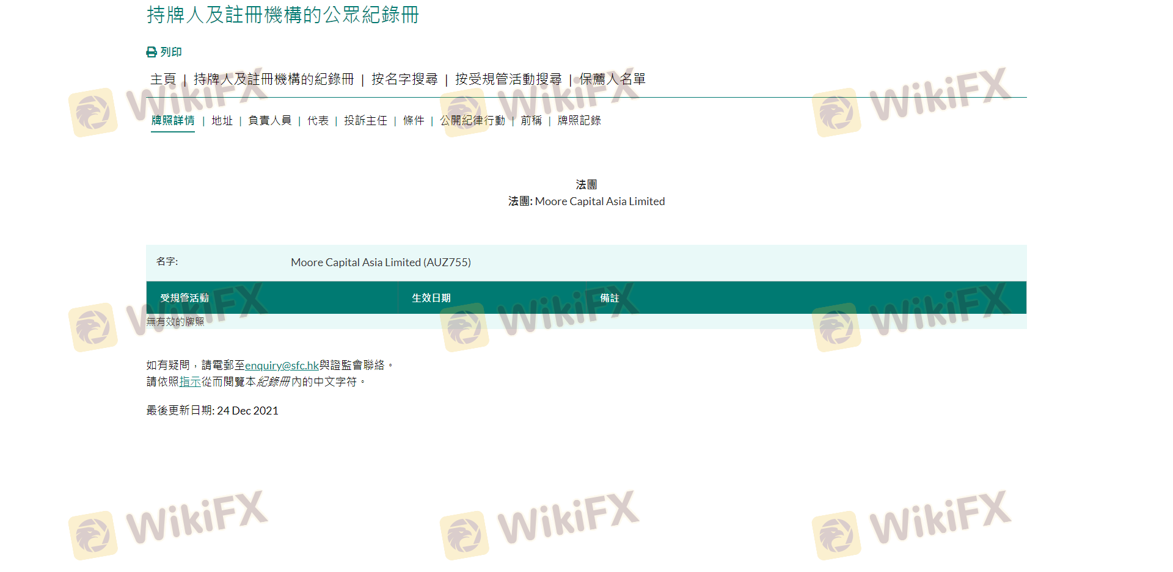Click the 生效日期 column header
The width and height of the screenshot is (1173, 572).
pos(431,298)
